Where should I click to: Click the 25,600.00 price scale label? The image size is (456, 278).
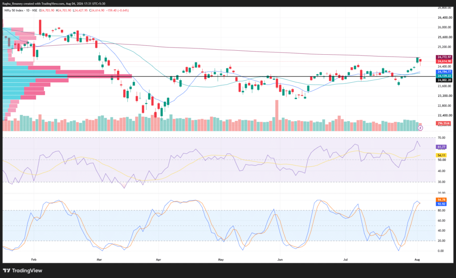(x=445, y=37)
